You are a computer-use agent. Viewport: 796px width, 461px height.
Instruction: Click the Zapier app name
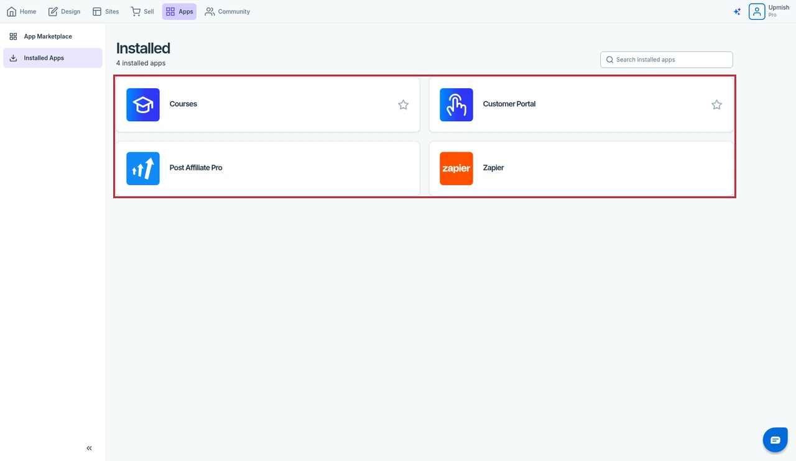pyautogui.click(x=494, y=168)
